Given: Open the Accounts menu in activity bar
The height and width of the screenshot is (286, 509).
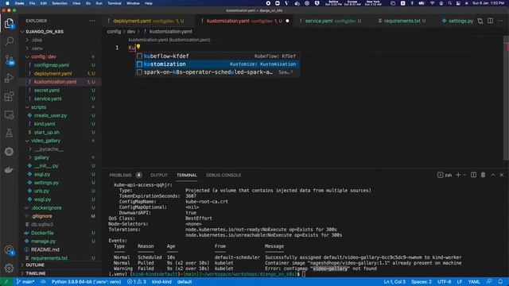Looking at the screenshot, I should coord(9,250).
